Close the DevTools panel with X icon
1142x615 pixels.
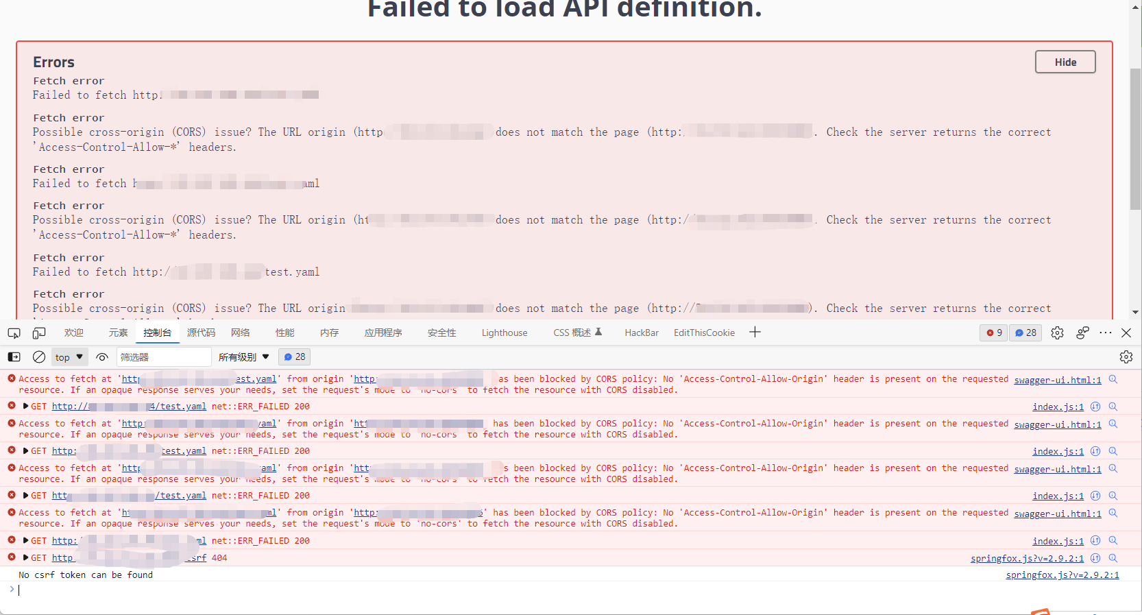(1126, 333)
